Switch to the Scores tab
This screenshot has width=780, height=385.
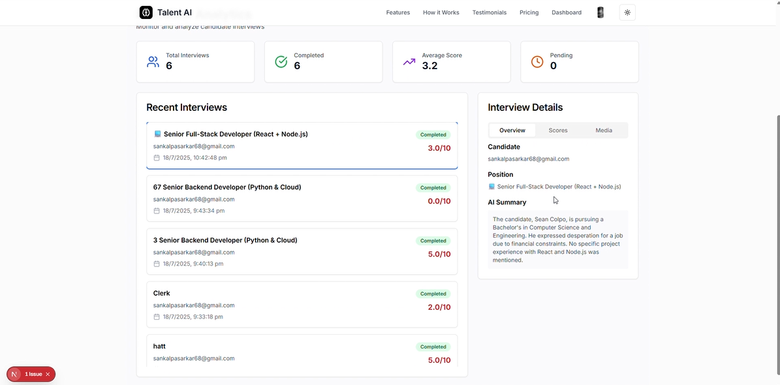click(x=558, y=131)
